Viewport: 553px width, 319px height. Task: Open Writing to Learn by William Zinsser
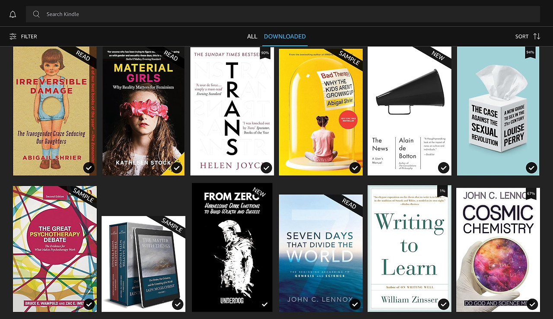tap(410, 249)
